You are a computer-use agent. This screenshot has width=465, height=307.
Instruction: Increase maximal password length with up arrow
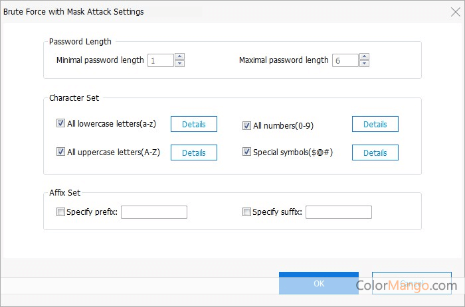tap(364, 57)
